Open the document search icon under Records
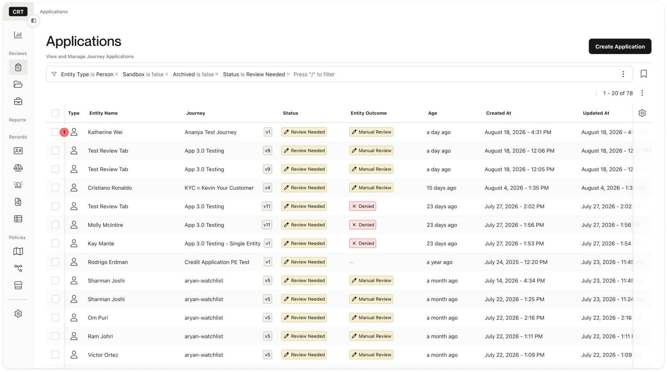This screenshot has height=372, width=667. 18,202
